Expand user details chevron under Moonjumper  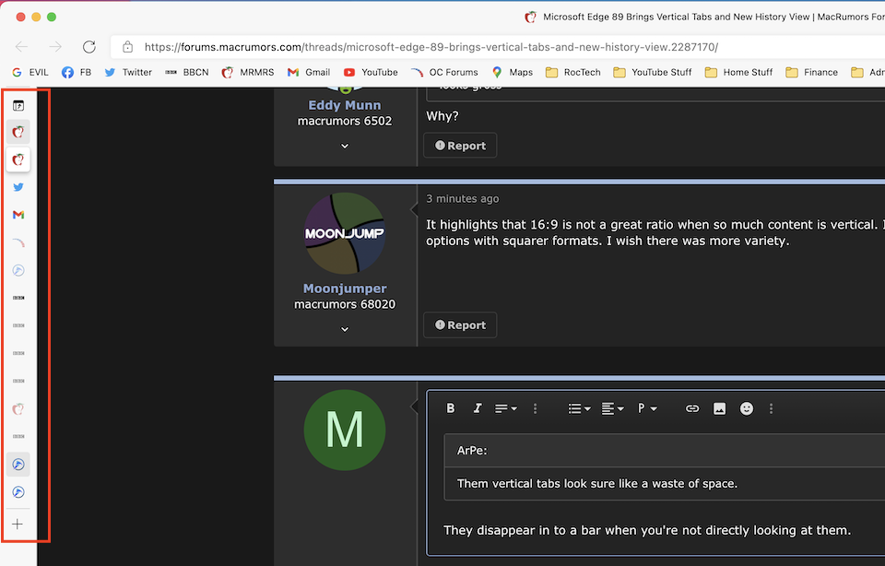pos(345,329)
